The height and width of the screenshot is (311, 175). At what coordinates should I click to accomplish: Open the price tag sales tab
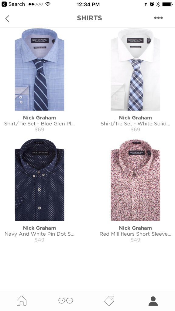click(109, 300)
